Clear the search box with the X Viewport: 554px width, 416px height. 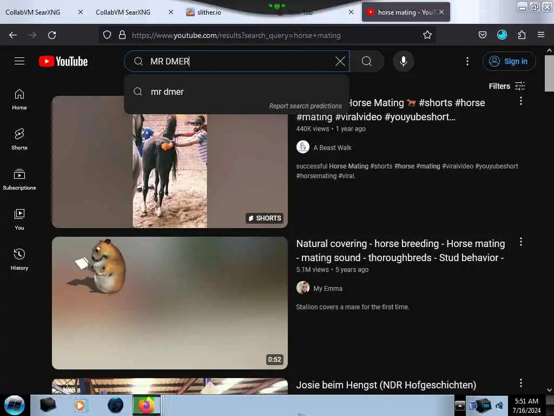pyautogui.click(x=340, y=61)
